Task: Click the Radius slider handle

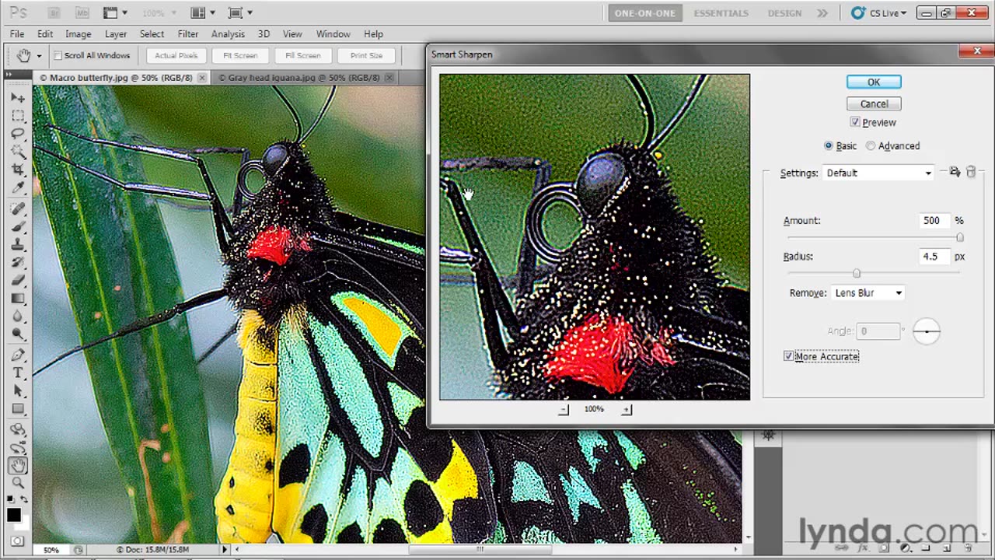Action: point(857,273)
